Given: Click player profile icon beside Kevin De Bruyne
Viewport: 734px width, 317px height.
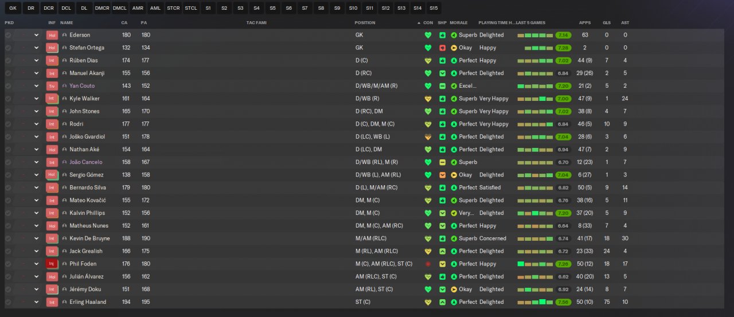Looking at the screenshot, I should (x=64, y=238).
